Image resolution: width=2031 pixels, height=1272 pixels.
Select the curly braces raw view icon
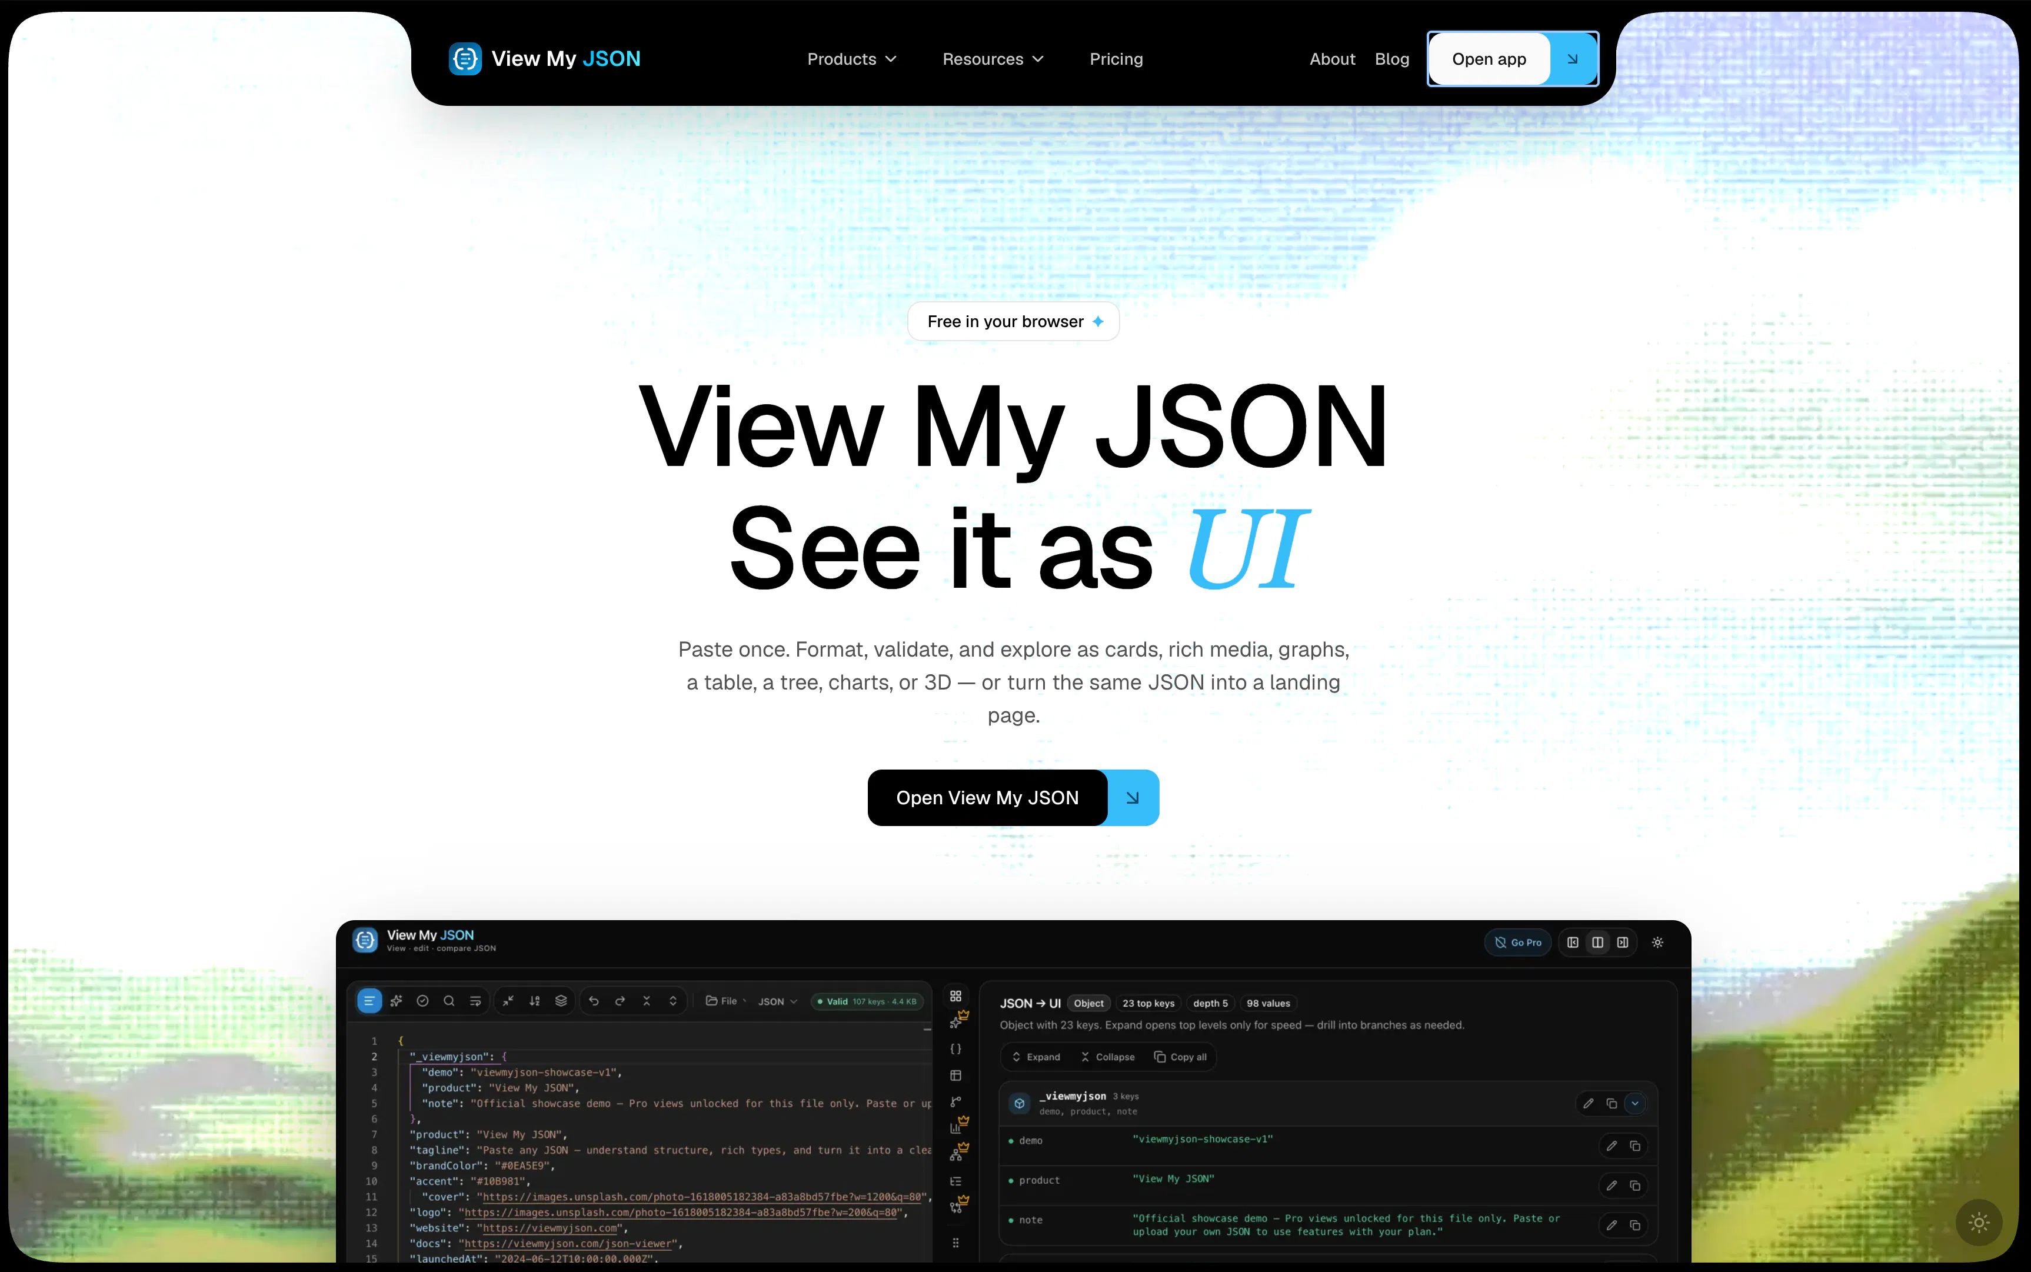click(955, 1049)
